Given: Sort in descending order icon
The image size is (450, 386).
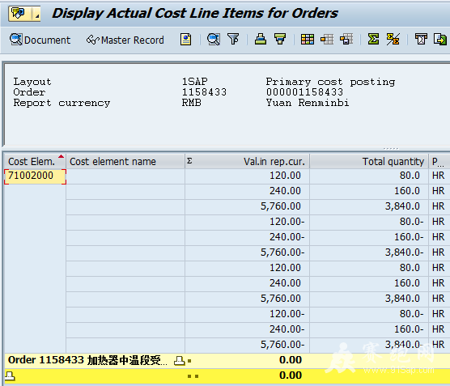Looking at the screenshot, I should (x=280, y=40).
